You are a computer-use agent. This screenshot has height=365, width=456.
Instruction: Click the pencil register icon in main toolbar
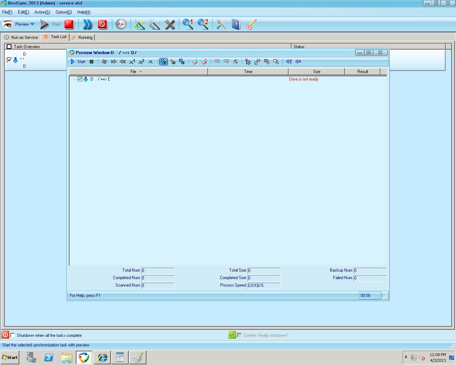pyautogui.click(x=251, y=24)
